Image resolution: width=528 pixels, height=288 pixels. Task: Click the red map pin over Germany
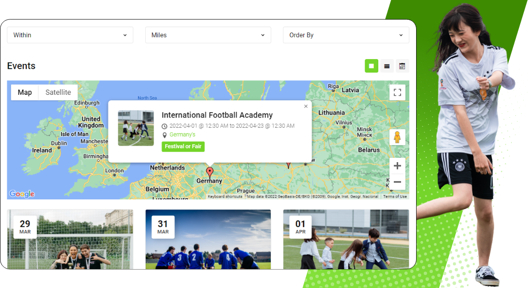[x=209, y=172]
